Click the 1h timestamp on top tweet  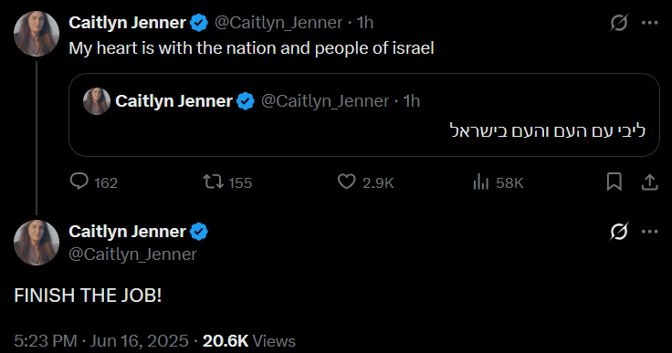(365, 23)
